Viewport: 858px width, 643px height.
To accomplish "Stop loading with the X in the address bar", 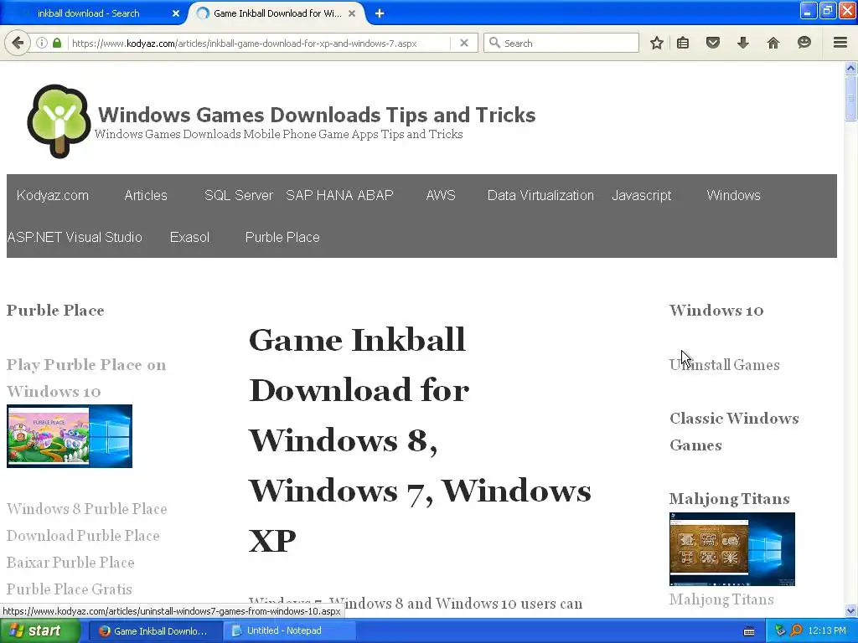I will click(x=464, y=43).
